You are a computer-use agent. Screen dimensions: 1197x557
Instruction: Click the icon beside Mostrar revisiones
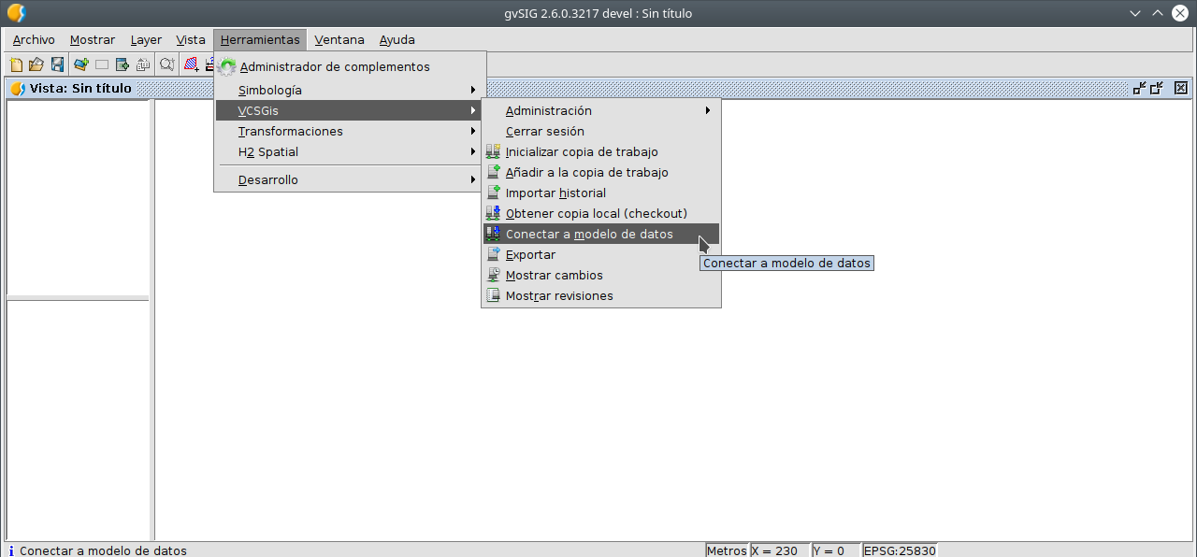493,295
